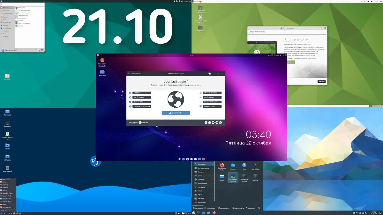Click the blue Установить button in Budgie Welcome
The height and width of the screenshot is (215, 383).
(x=176, y=113)
